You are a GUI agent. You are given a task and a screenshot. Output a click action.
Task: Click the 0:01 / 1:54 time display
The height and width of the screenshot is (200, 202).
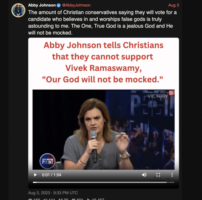[x=52, y=175]
